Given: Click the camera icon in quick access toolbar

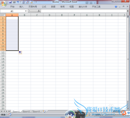Looking at the screenshot, I should point(14,2).
